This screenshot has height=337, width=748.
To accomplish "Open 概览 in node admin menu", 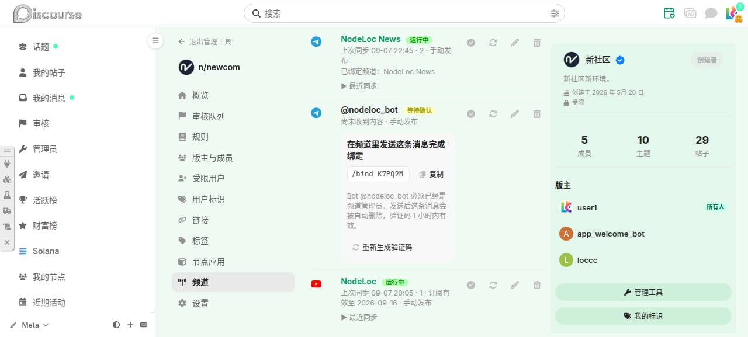I will 233,95.
